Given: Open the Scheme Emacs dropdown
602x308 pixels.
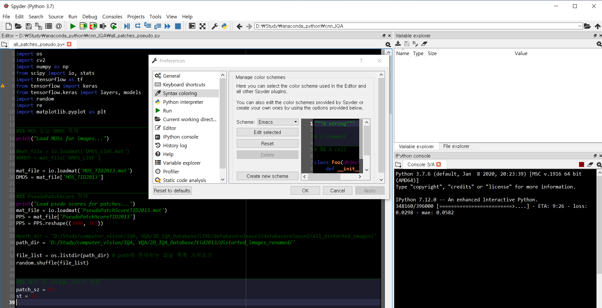Looking at the screenshot, I should (x=278, y=122).
